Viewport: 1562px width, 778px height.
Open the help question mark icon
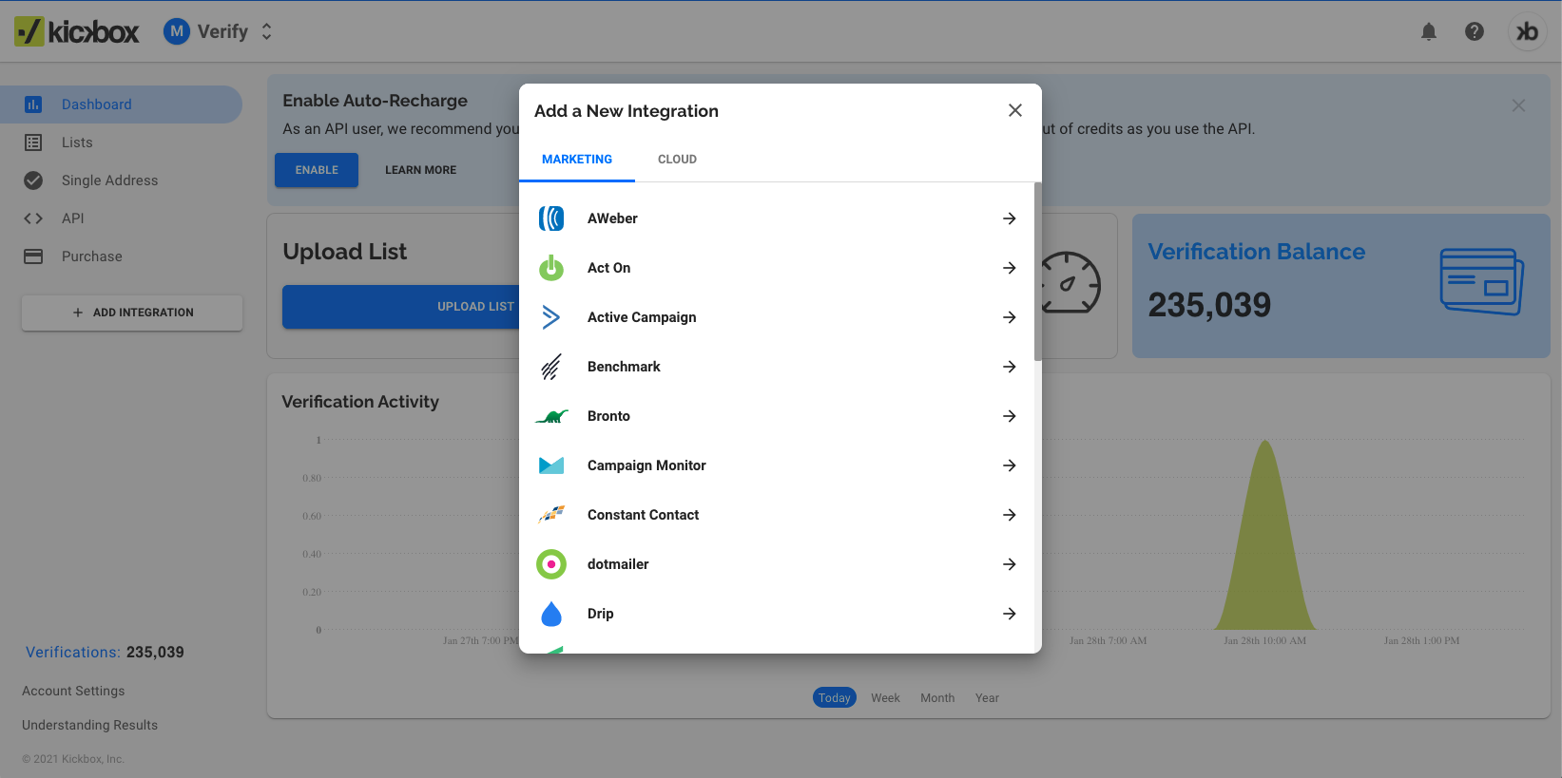tap(1475, 31)
